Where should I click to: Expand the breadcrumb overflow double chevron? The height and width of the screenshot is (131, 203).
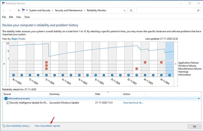27,10
